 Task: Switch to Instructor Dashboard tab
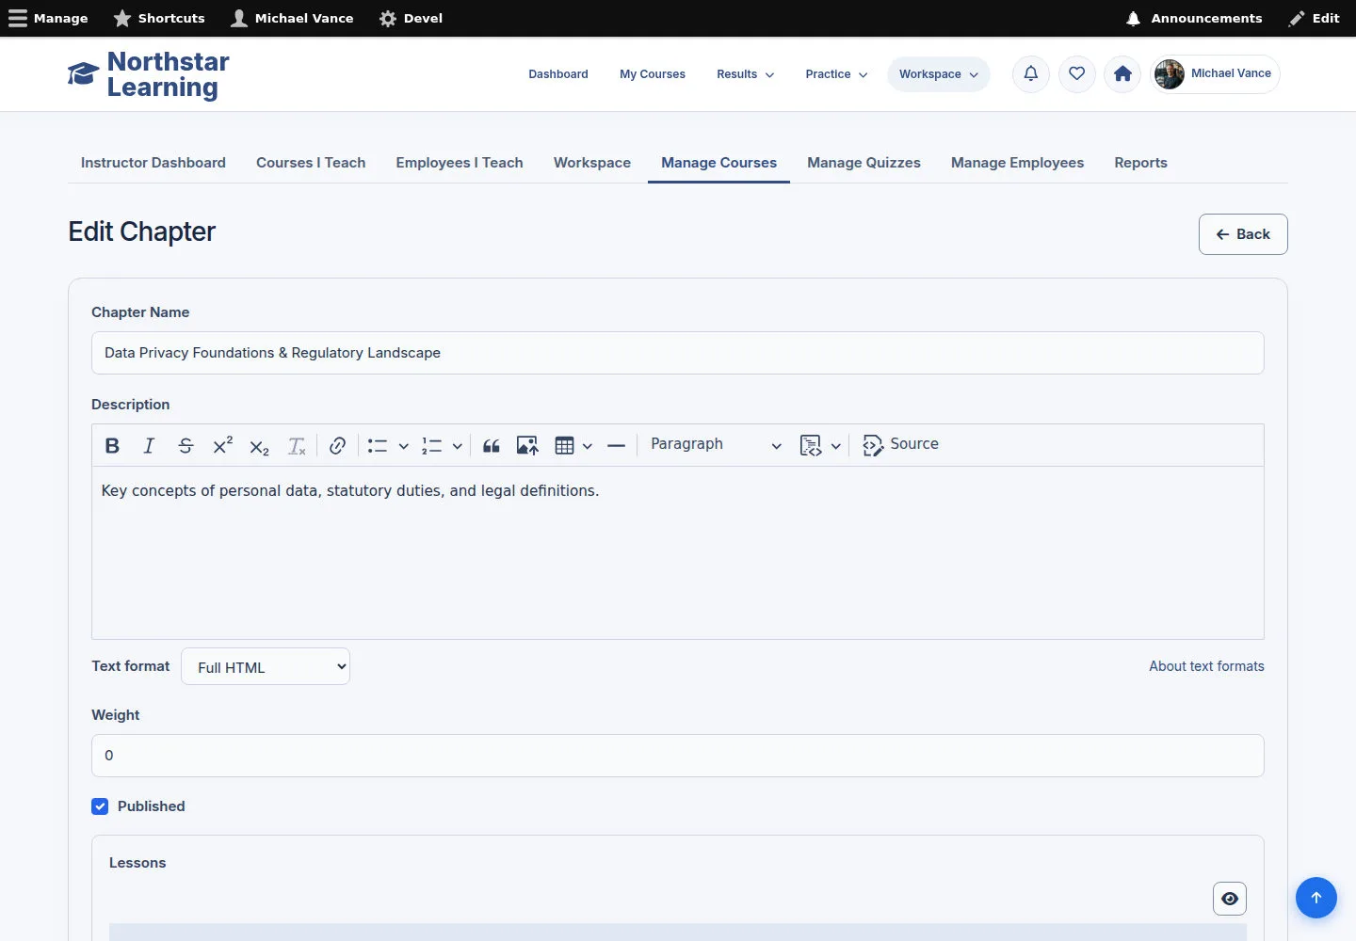[153, 163]
